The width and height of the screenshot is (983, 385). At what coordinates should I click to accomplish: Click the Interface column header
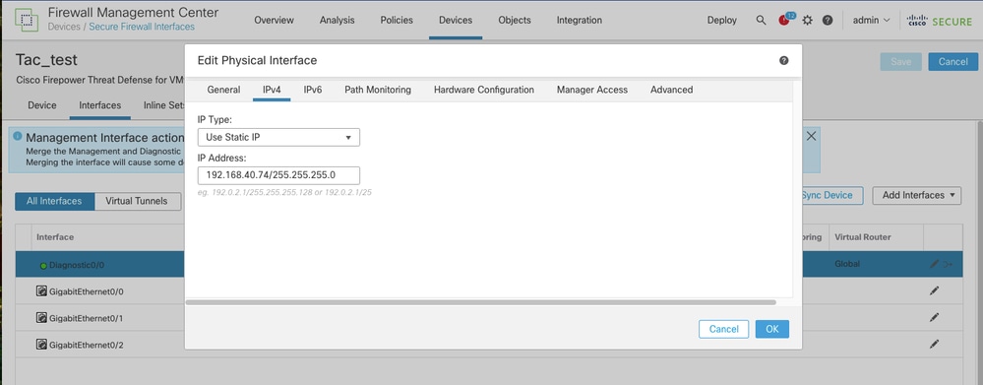click(x=55, y=237)
